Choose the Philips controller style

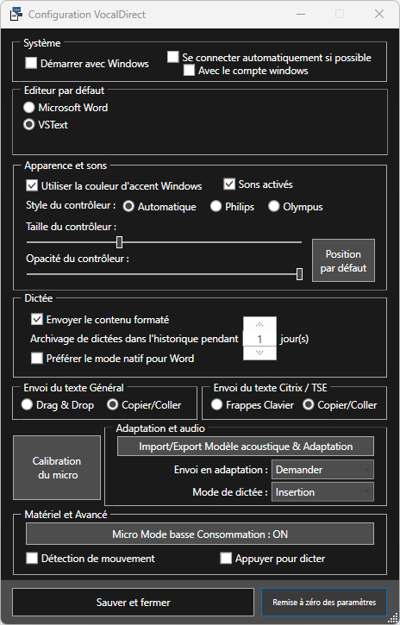pyautogui.click(x=216, y=207)
